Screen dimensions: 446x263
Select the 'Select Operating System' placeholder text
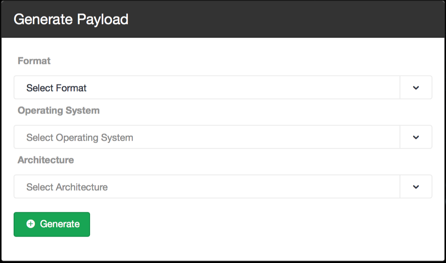coord(80,138)
